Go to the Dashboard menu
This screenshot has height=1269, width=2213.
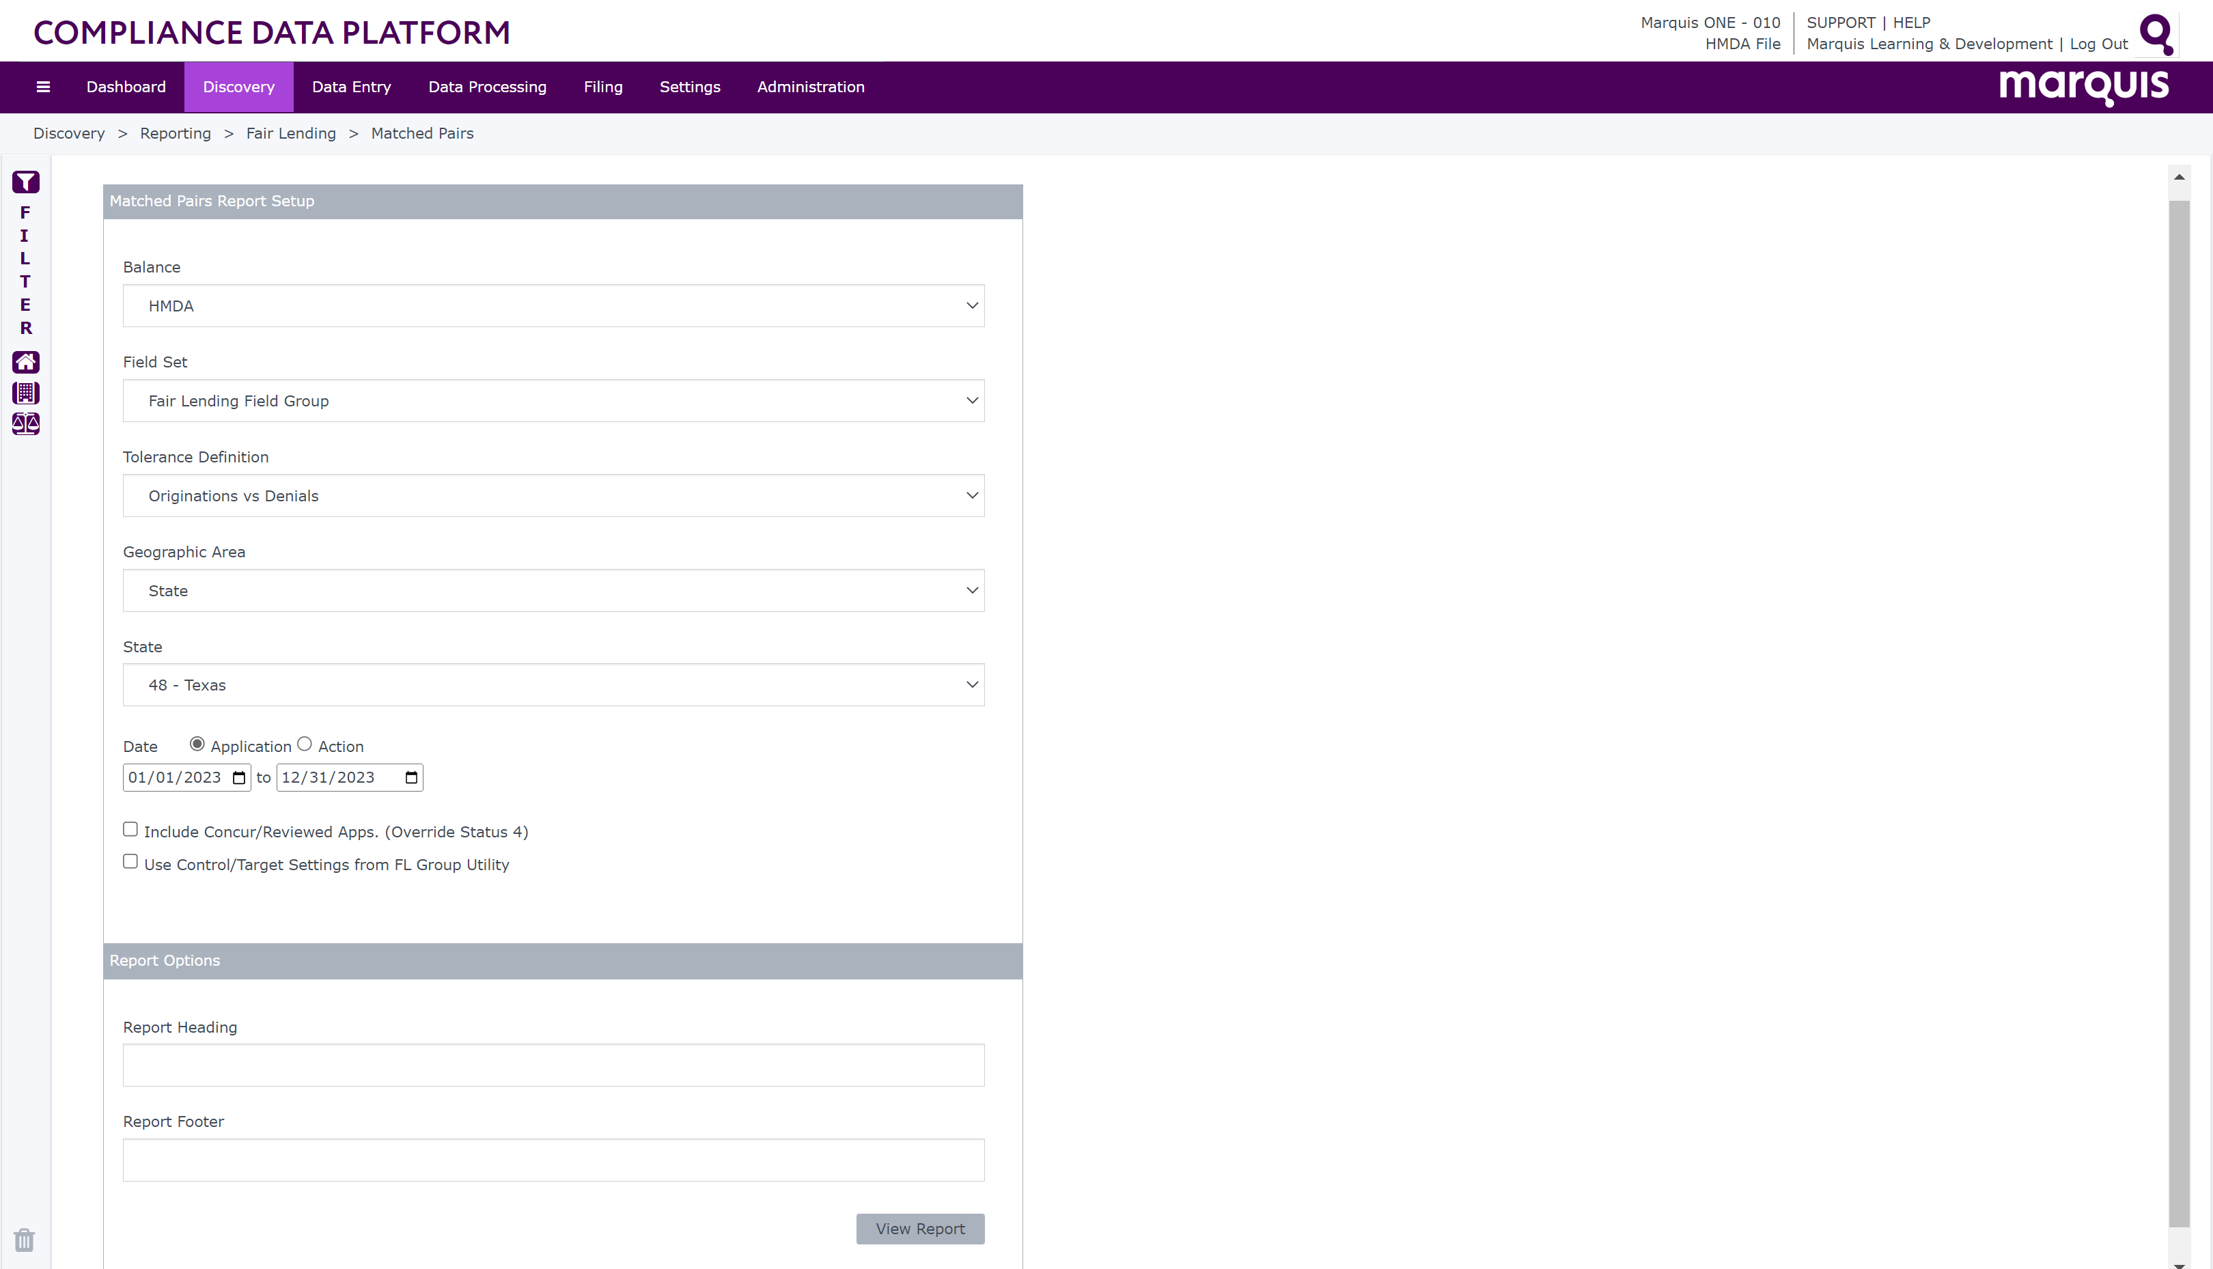(x=126, y=87)
